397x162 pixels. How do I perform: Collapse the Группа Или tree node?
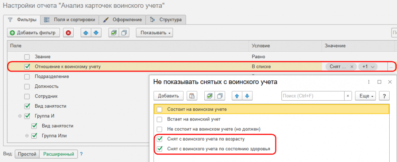click(x=27, y=136)
